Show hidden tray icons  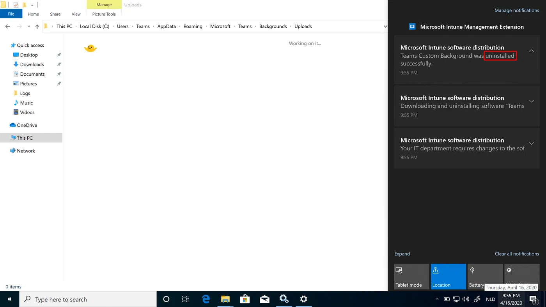coord(437,299)
